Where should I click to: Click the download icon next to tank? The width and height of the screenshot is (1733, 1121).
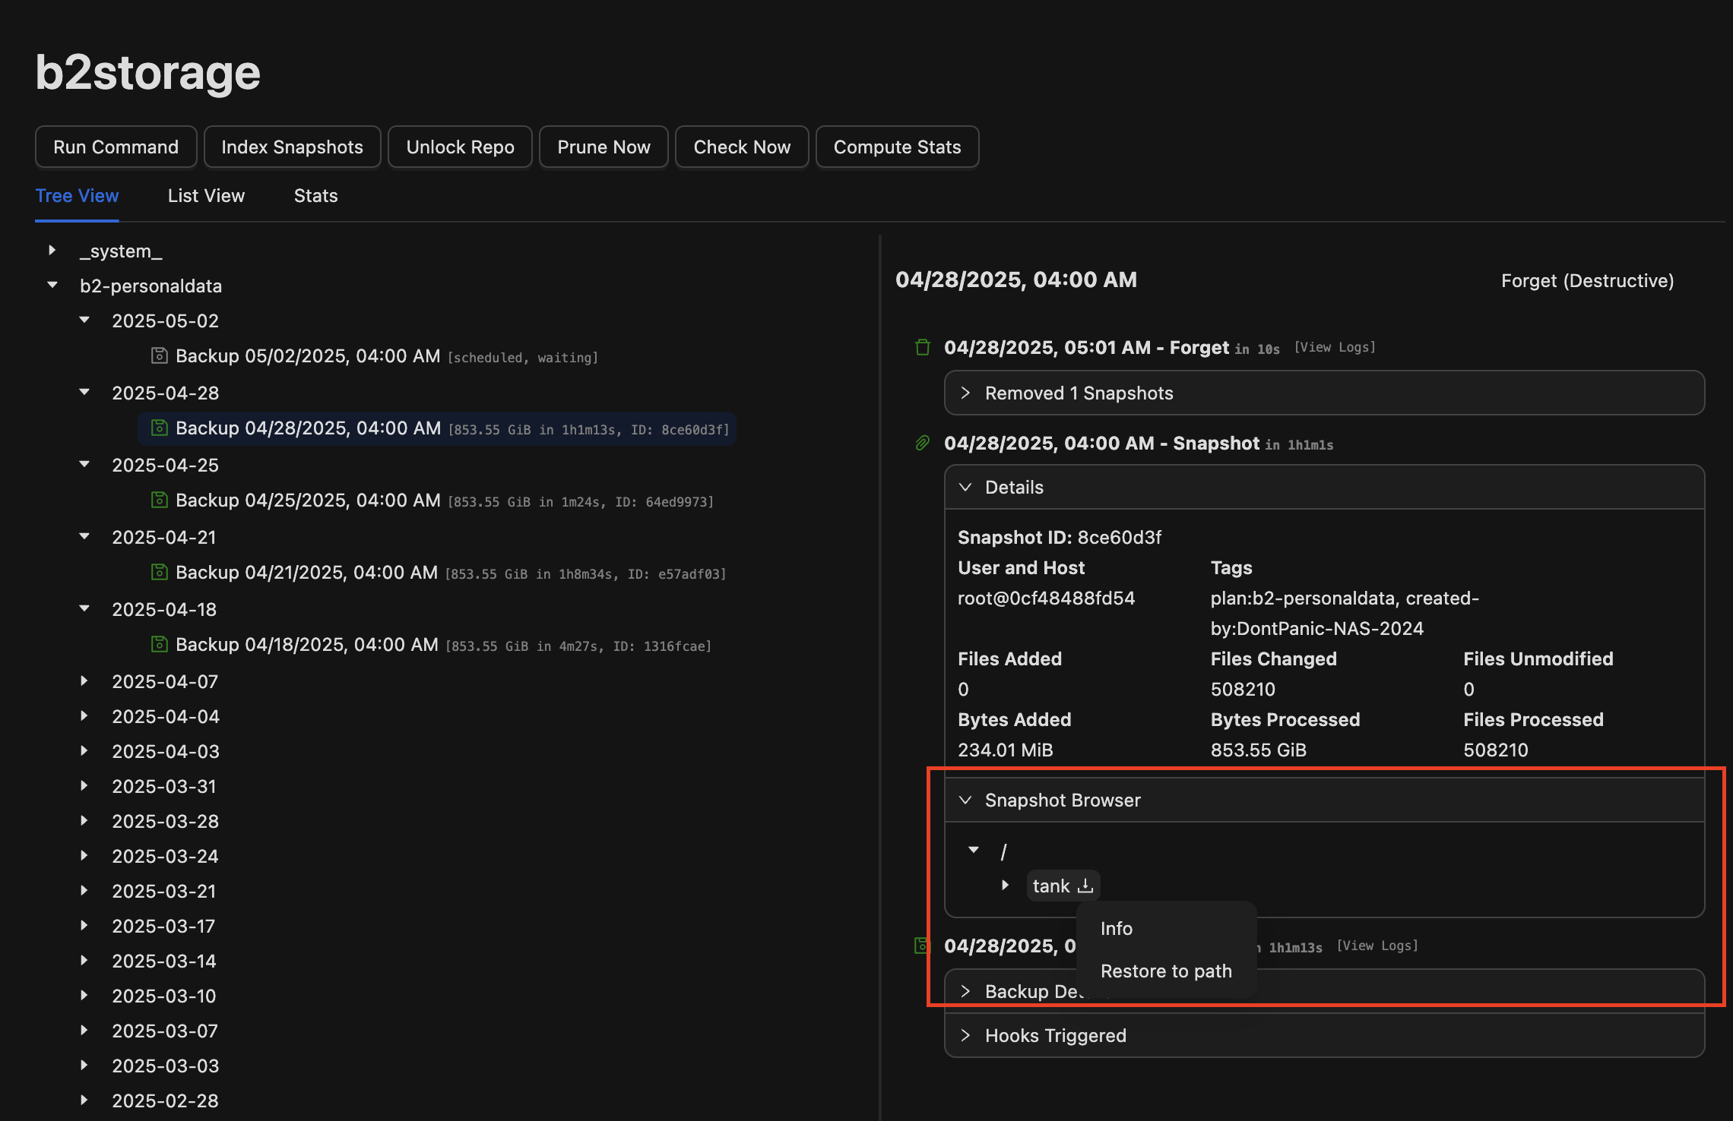point(1085,886)
